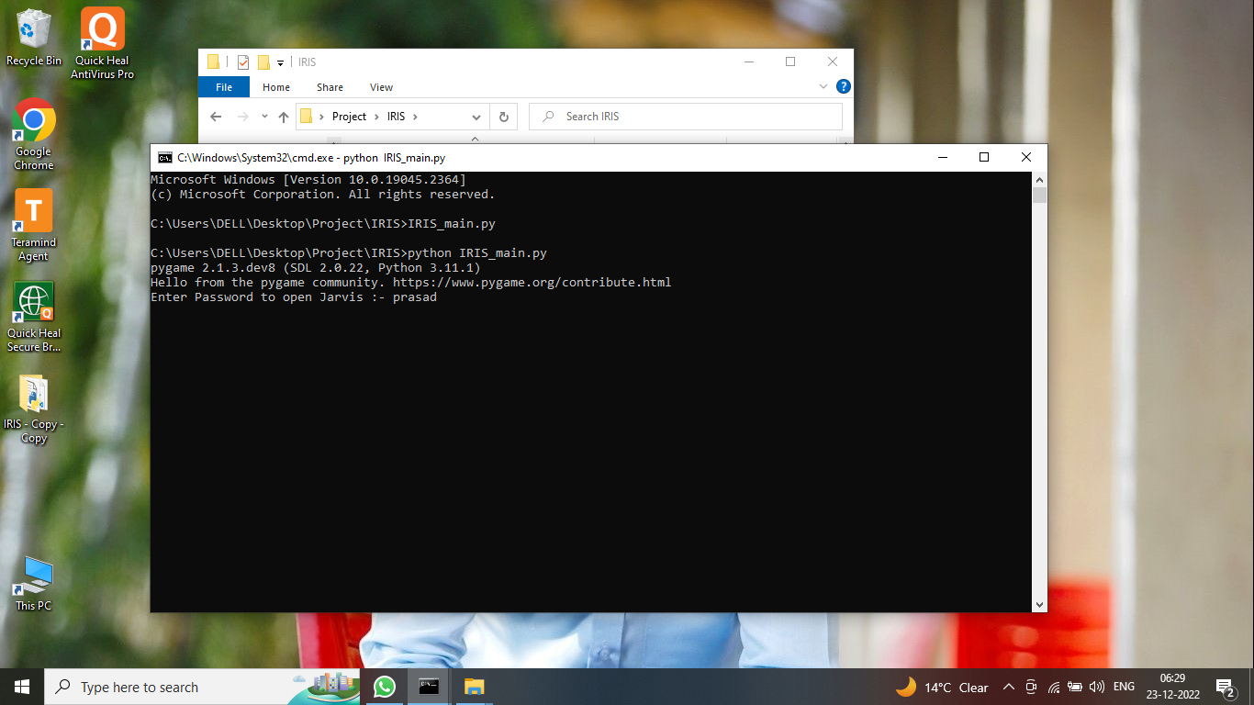Switch to the View ribbon tab
1254x705 pixels.
381,86
